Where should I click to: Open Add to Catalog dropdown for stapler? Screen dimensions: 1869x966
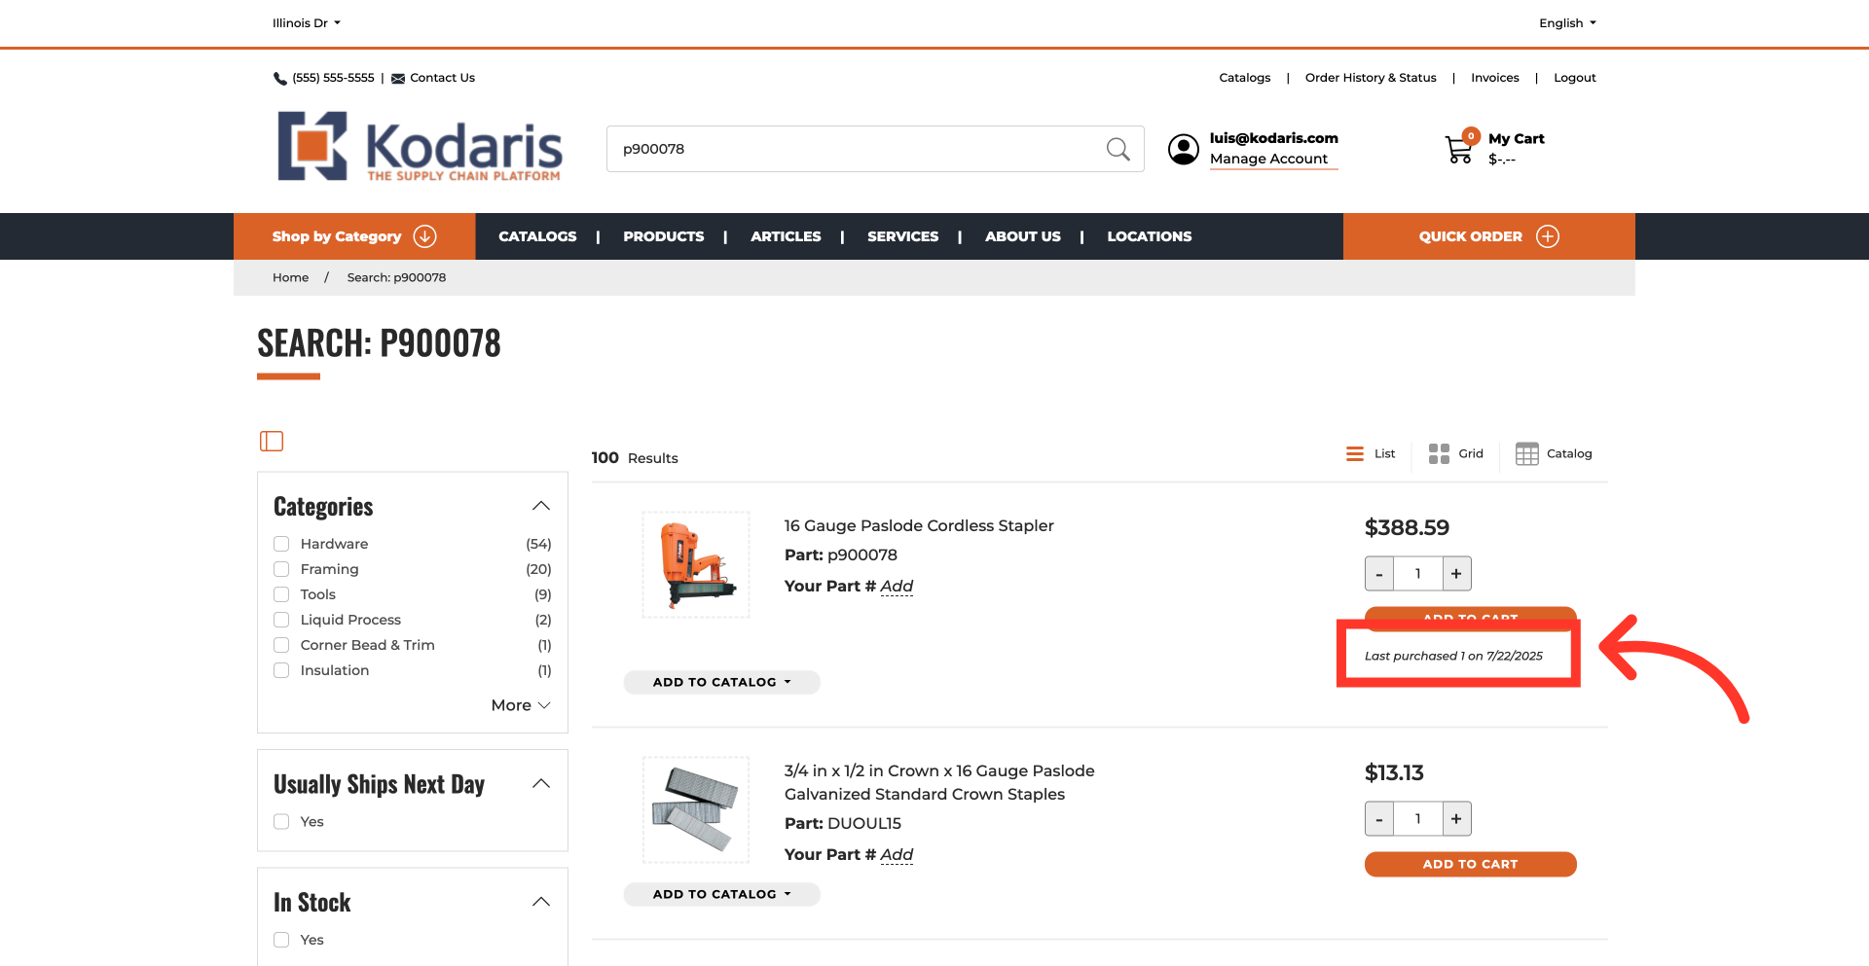click(721, 683)
